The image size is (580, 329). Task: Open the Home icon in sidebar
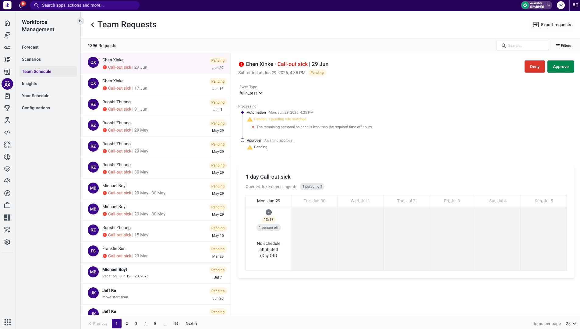coord(7,23)
